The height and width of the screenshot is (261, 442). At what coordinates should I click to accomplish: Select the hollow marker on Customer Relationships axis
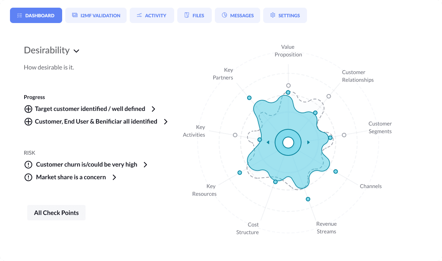329,96
